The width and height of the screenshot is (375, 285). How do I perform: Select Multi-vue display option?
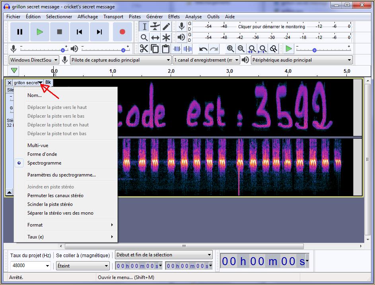point(38,145)
